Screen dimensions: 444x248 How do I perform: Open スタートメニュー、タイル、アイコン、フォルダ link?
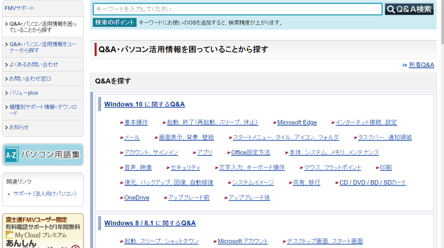(x=286, y=137)
